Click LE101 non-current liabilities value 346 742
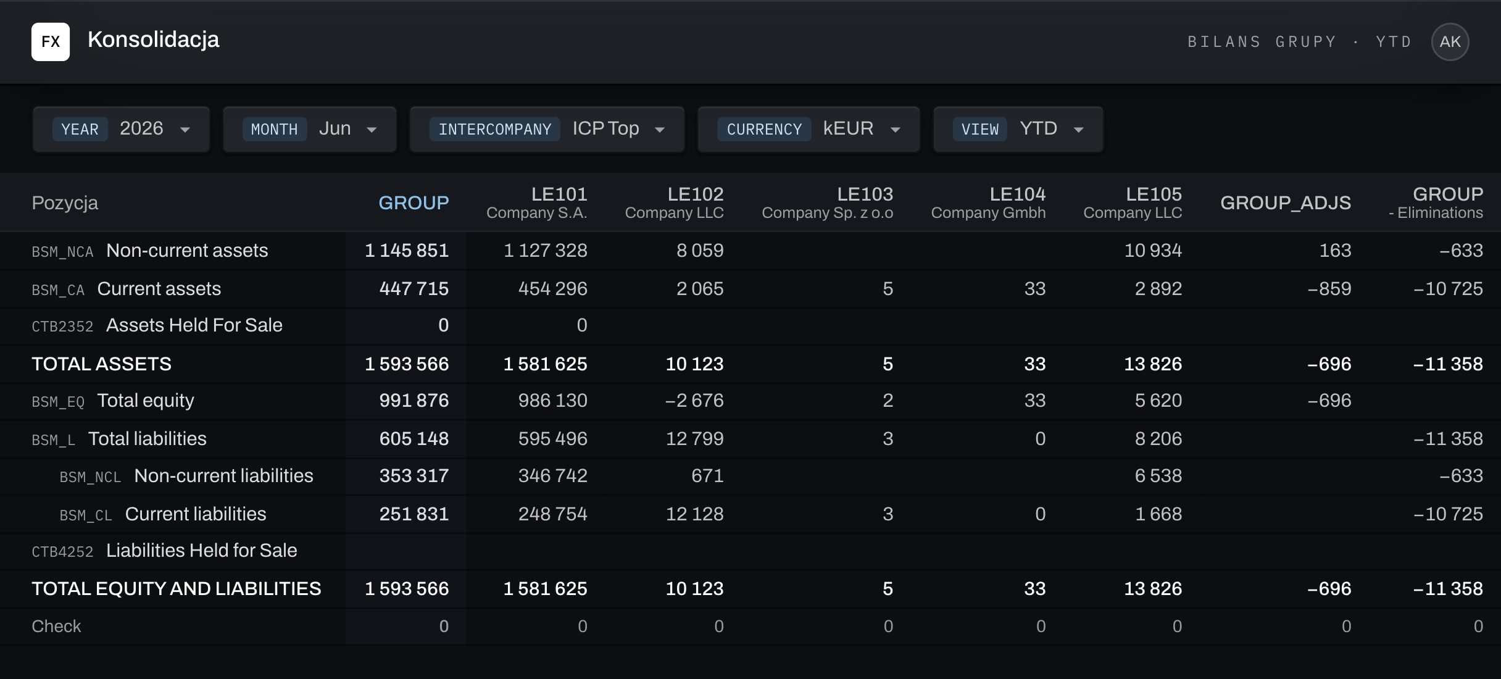1501x679 pixels. pyautogui.click(x=553, y=476)
